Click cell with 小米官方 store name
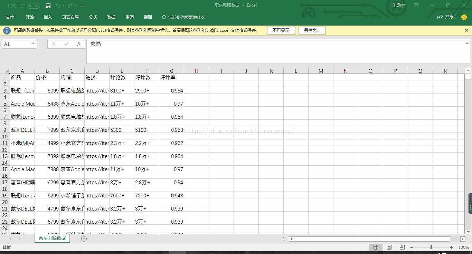This screenshot has height=254, width=472. coord(72,143)
